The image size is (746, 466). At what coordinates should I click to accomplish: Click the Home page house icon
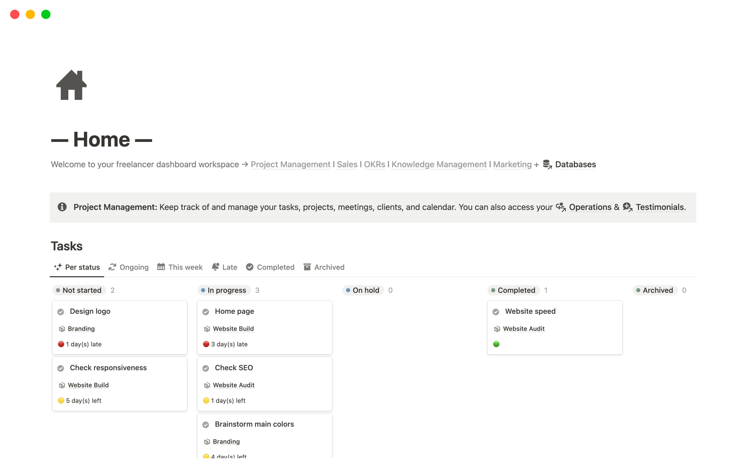pyautogui.click(x=71, y=85)
